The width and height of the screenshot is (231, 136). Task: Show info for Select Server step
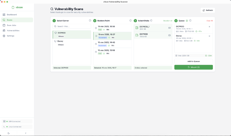(90, 21)
